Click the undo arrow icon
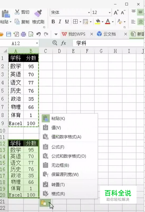Image resolution: width=145 pixels, height=212 pixels. tap(38, 34)
